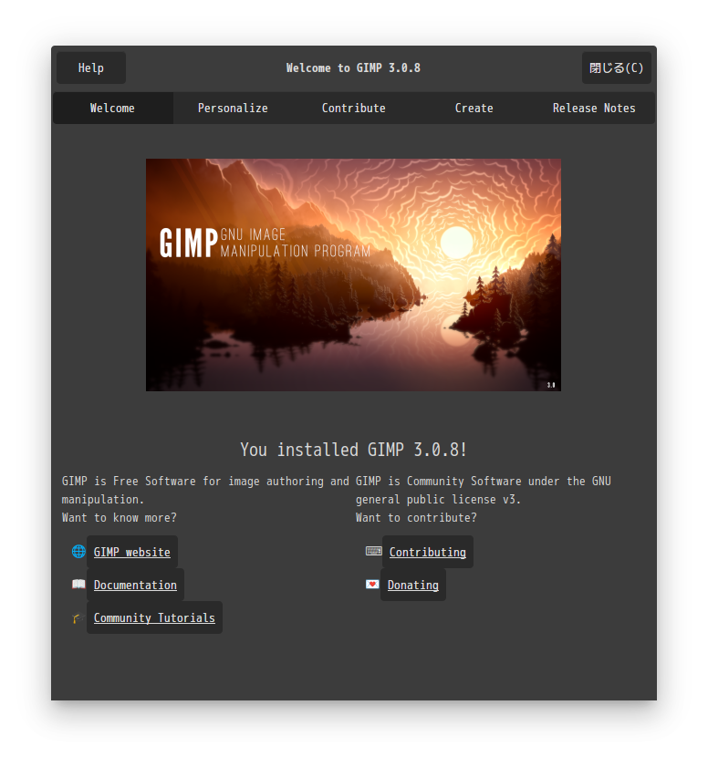Click the 'You installed GIMP 3.0.8!' heading
This screenshot has width=708, height=757.
point(353,450)
